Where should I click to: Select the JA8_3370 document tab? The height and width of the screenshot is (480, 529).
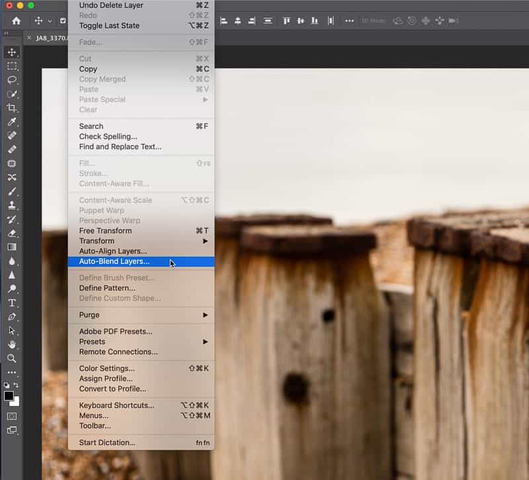(52, 38)
